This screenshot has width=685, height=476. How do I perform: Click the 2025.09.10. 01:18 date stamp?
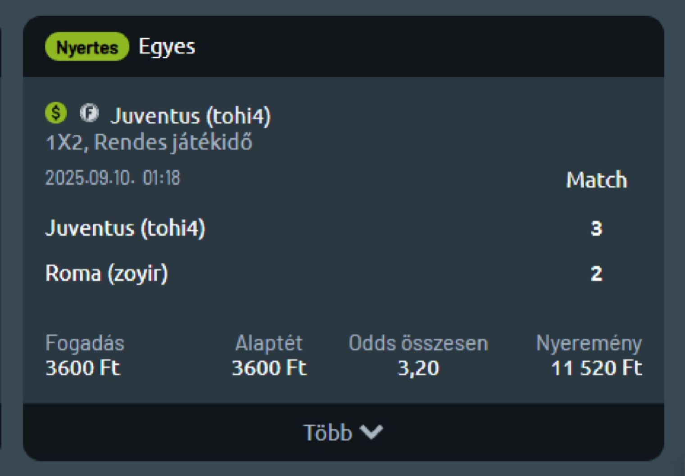coord(113,178)
